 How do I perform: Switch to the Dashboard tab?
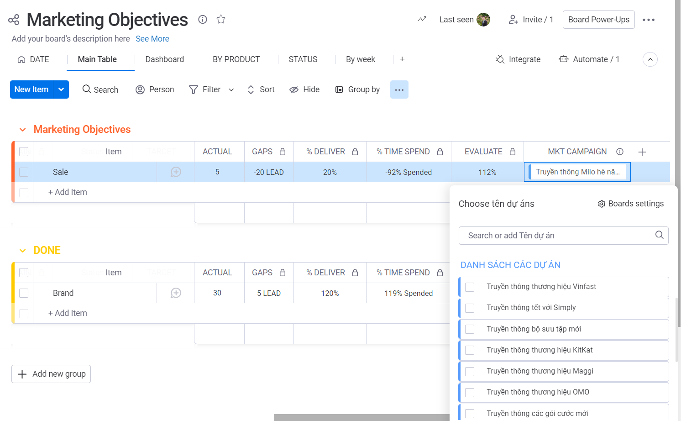tap(164, 59)
